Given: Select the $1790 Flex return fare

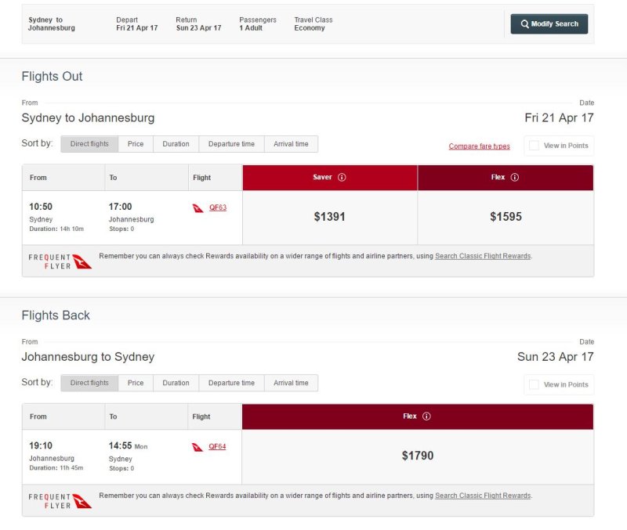Looking at the screenshot, I should pyautogui.click(x=418, y=456).
